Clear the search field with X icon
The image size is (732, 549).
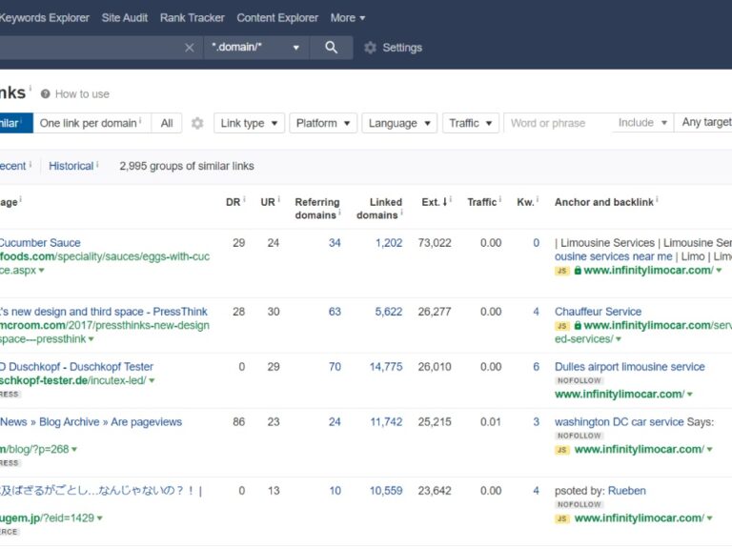tap(189, 48)
